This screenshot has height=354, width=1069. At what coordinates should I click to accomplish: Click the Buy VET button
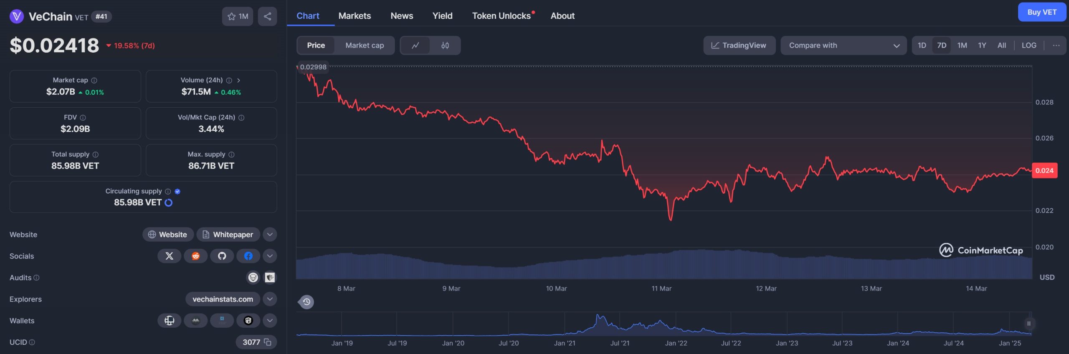click(1042, 12)
